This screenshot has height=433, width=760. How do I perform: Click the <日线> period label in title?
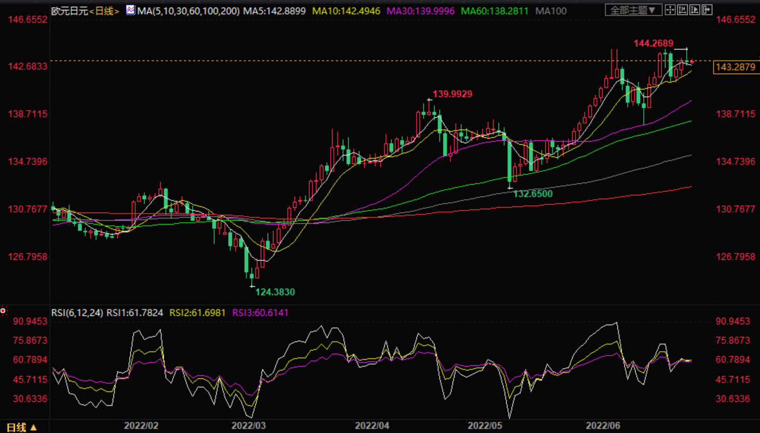104,11
